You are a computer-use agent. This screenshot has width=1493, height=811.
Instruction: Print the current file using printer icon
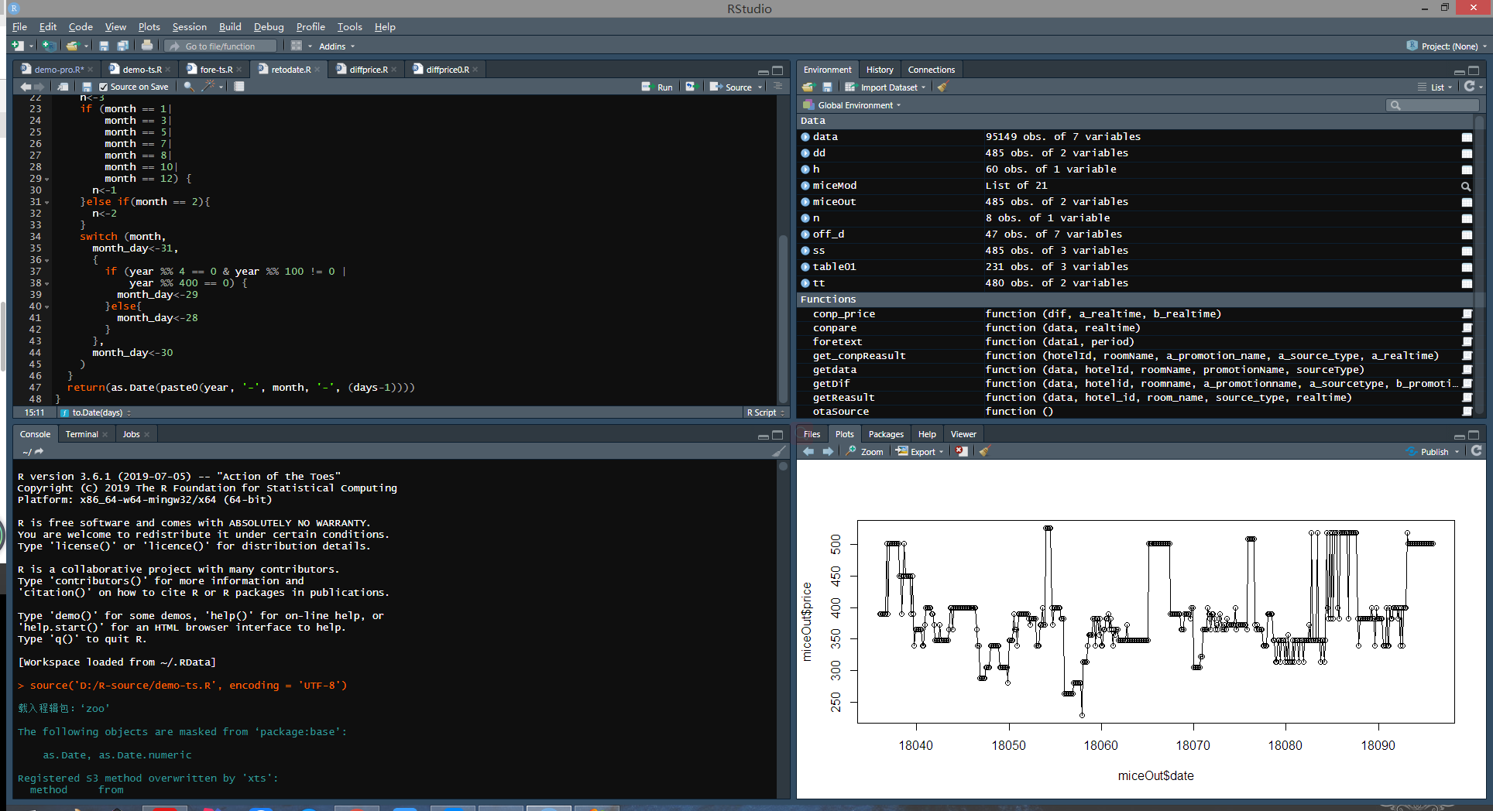point(147,46)
